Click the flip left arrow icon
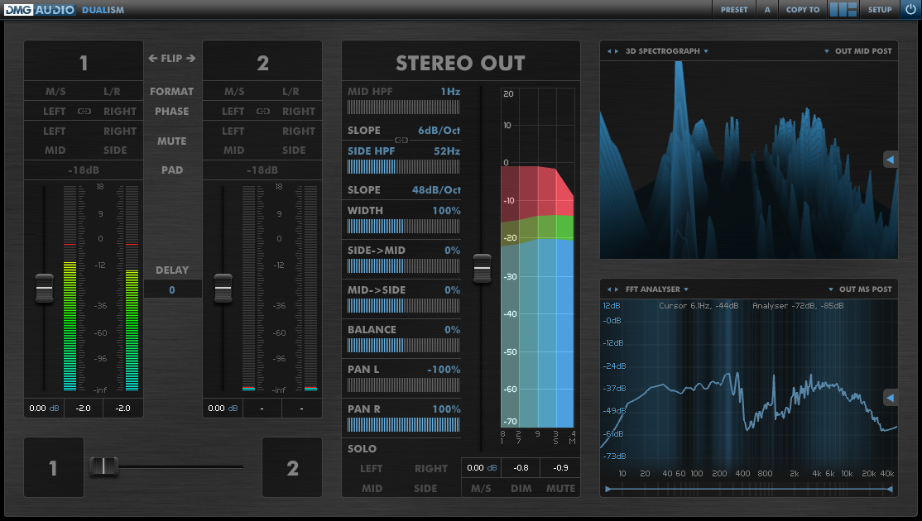This screenshot has width=922, height=521. pyautogui.click(x=152, y=58)
